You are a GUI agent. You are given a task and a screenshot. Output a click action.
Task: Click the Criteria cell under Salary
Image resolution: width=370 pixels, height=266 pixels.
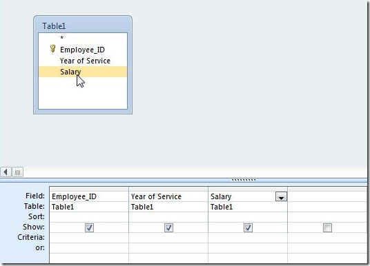click(248, 238)
